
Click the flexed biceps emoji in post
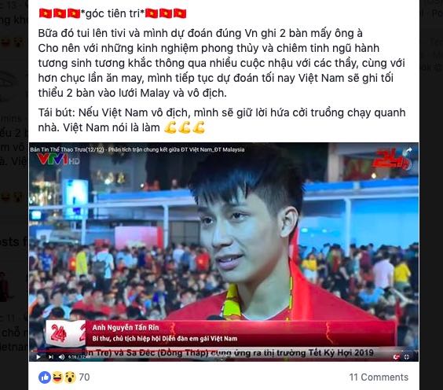185,127
